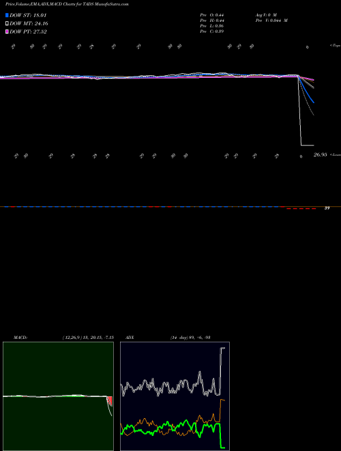Click the 'Pre C: 0.39' value
This screenshot has width=341, height=451.
[x=212, y=31]
